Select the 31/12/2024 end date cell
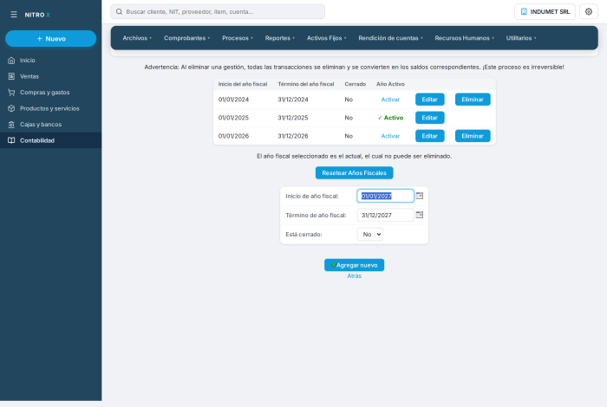This screenshot has height=407, width=607. (x=293, y=100)
